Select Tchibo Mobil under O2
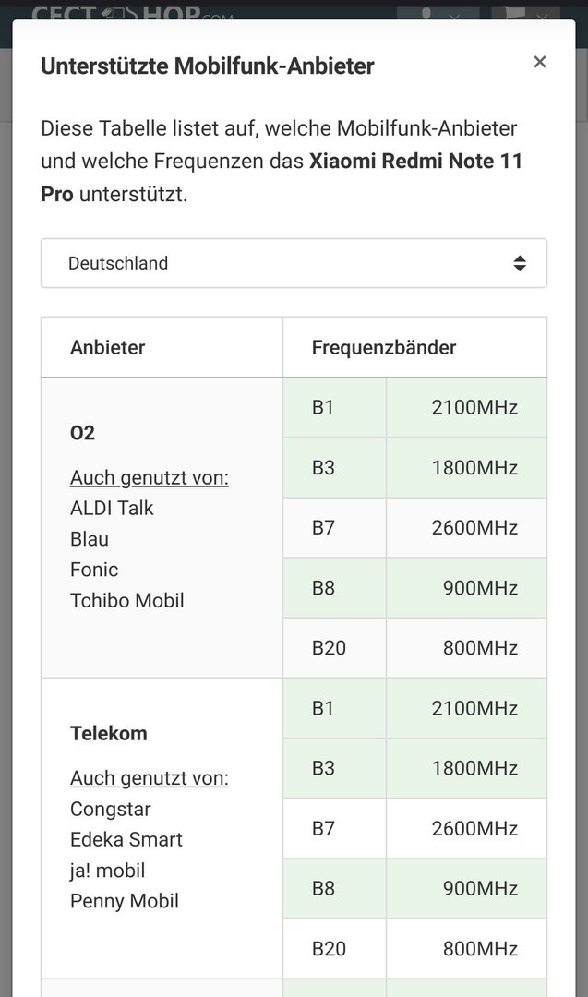The height and width of the screenshot is (997, 588). (x=127, y=600)
